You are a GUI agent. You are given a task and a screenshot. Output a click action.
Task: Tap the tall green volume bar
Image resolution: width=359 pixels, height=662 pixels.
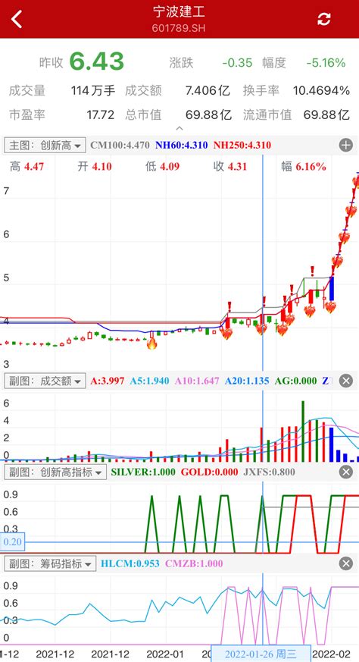point(303,431)
